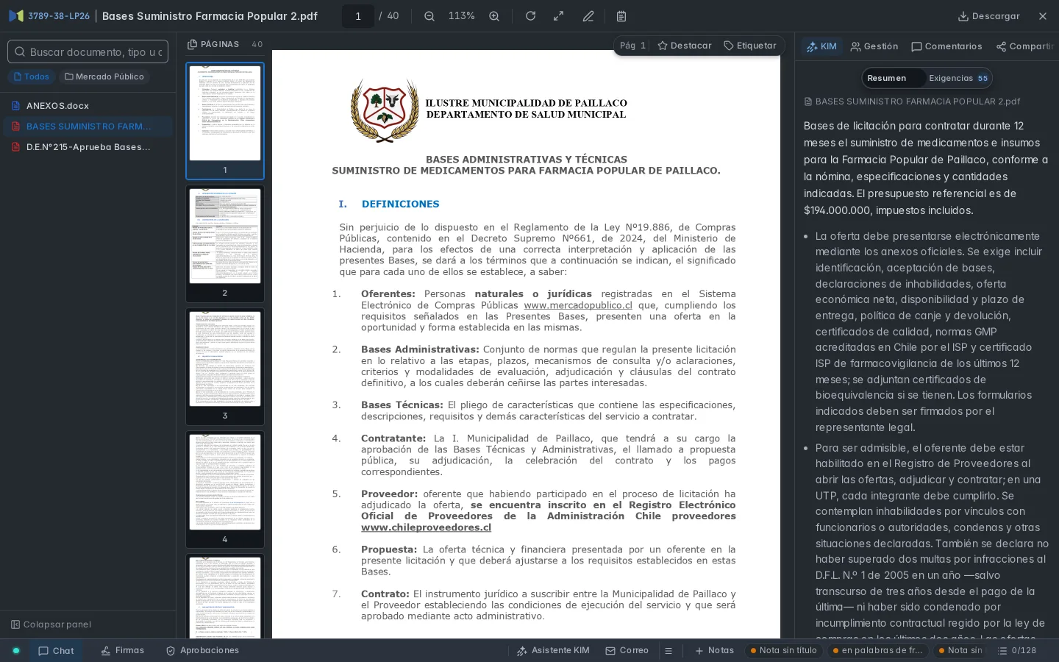
Task: Click the green status indicator dot
Action: (x=15, y=651)
